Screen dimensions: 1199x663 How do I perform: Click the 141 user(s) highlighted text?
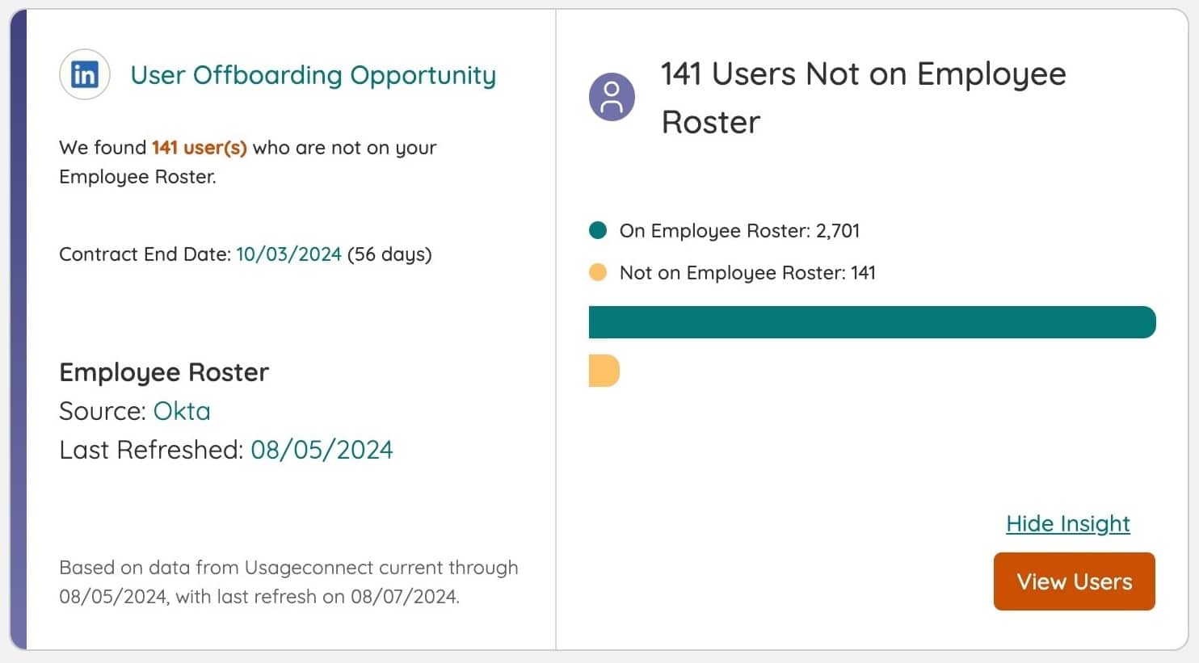tap(199, 148)
